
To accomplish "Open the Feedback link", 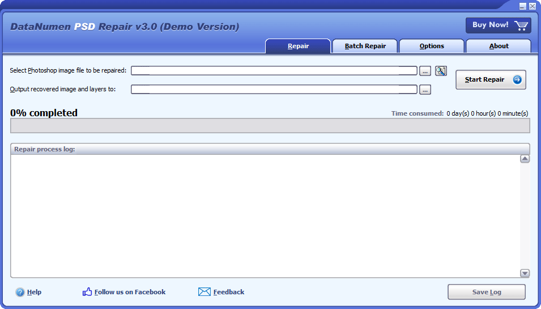I will click(229, 292).
